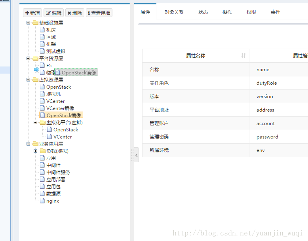Switch to the 事件 tab

276,12
